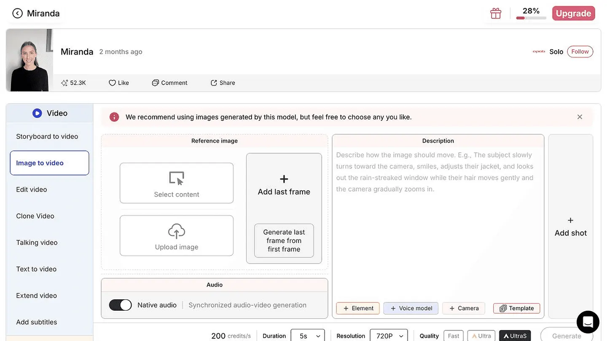This screenshot has height=341, width=607.
Task: Expand the Duration 5s dropdown
Action: click(x=308, y=336)
